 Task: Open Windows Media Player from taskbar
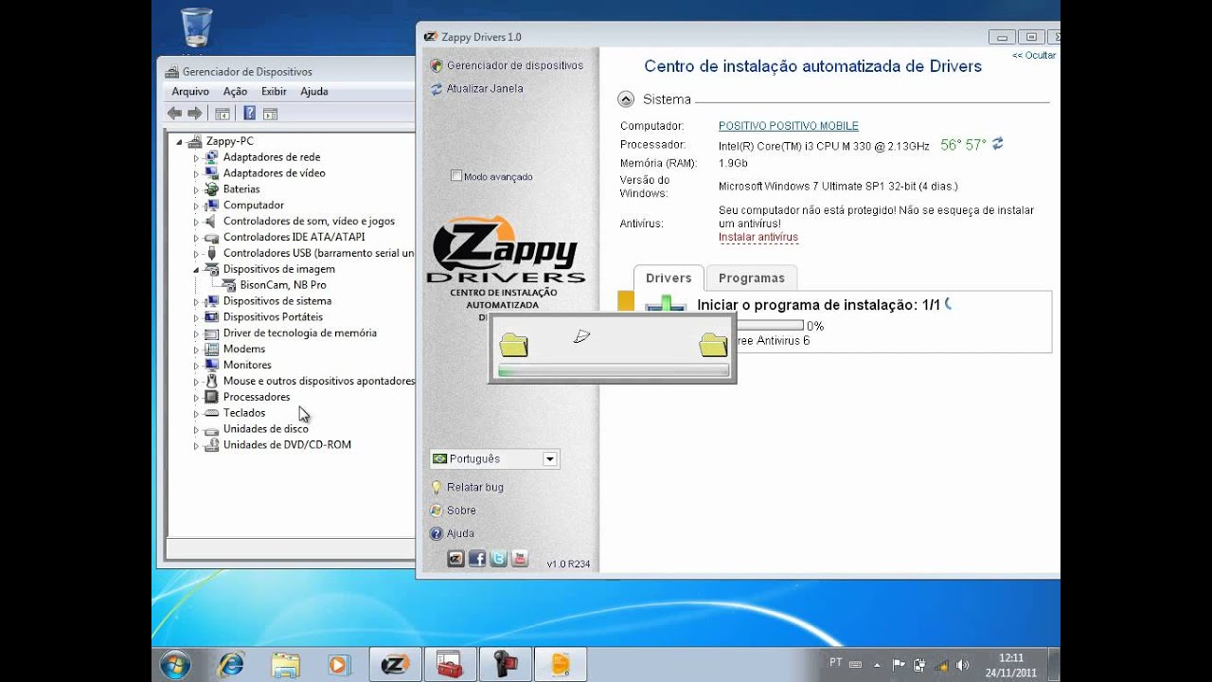(339, 664)
